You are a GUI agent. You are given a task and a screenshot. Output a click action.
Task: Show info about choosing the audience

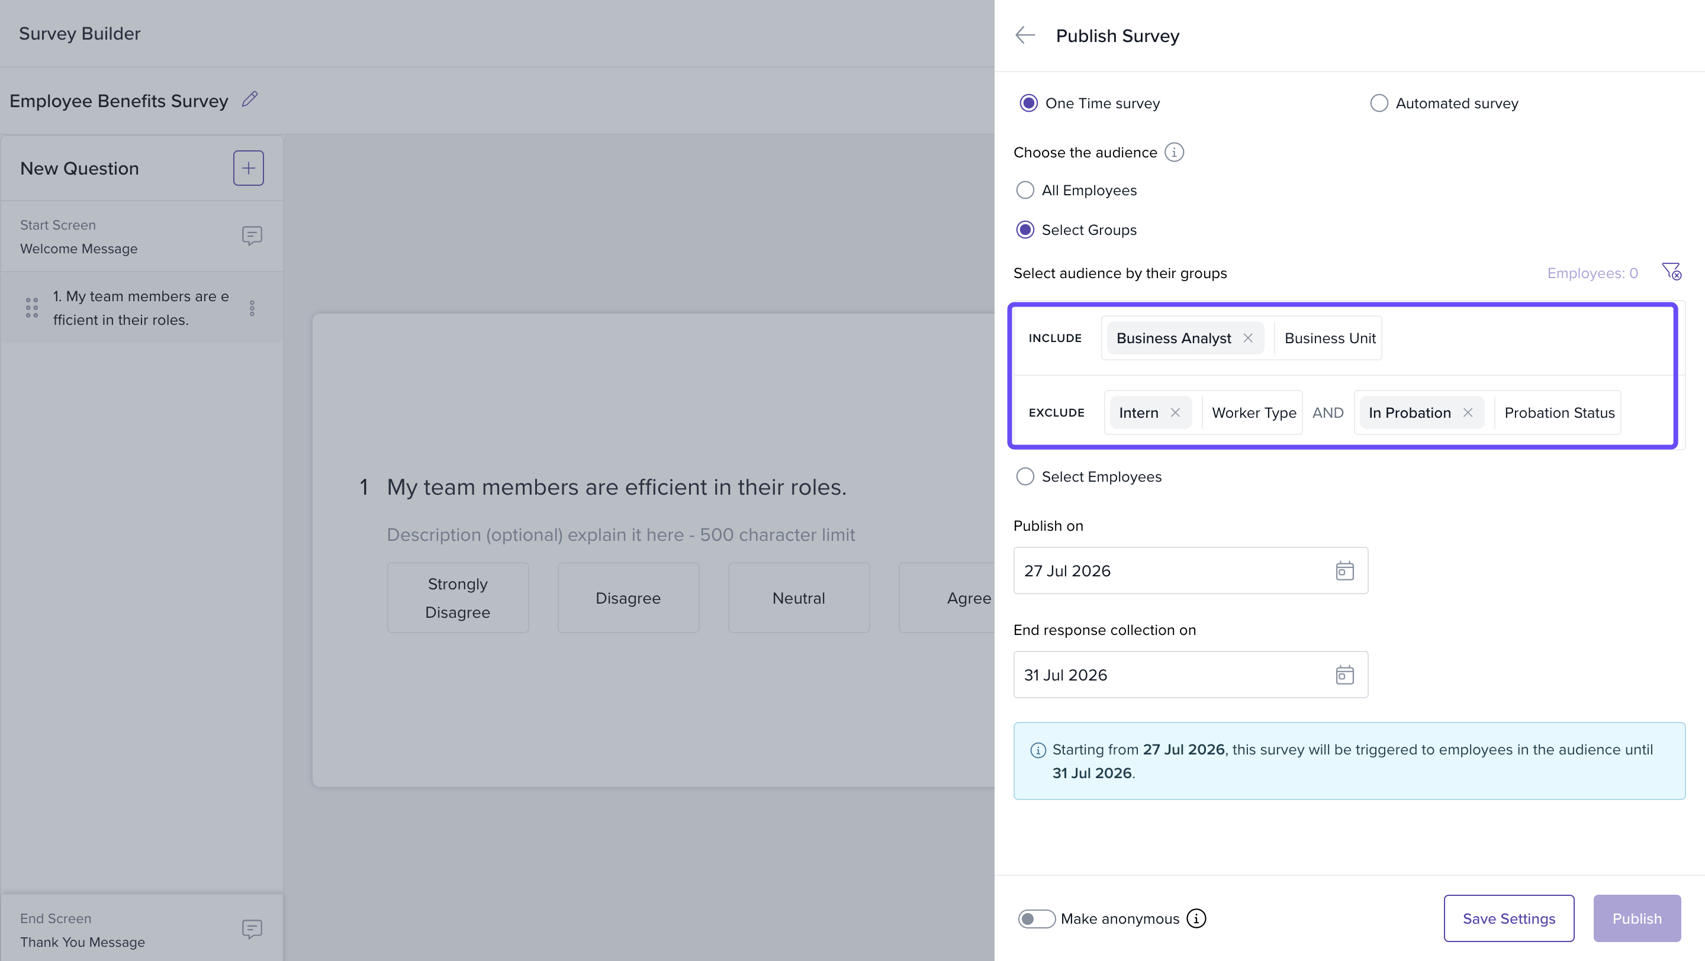(x=1174, y=152)
